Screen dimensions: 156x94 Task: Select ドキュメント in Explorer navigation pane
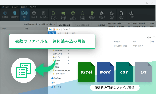(57, 54)
